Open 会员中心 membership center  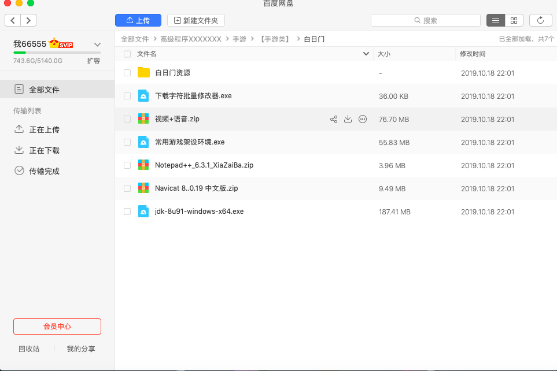click(57, 327)
